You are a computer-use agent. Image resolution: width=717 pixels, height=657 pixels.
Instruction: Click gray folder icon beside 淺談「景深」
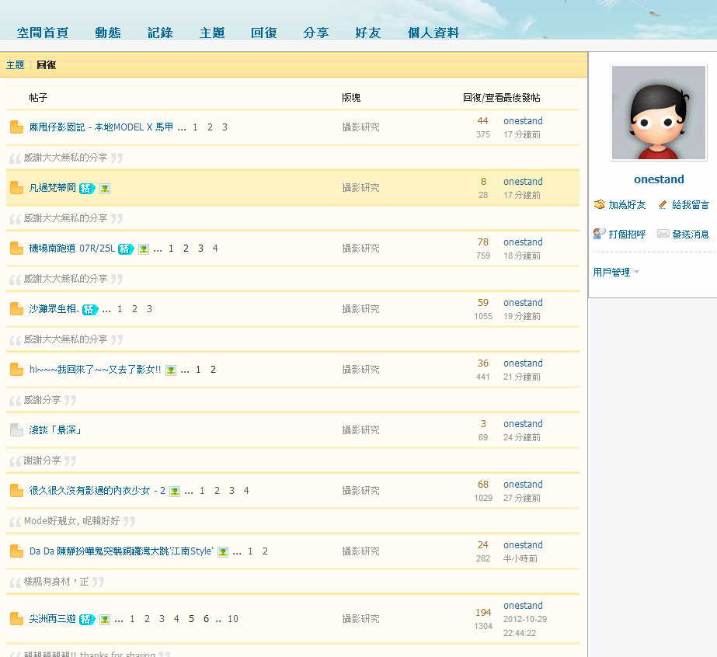coord(16,430)
